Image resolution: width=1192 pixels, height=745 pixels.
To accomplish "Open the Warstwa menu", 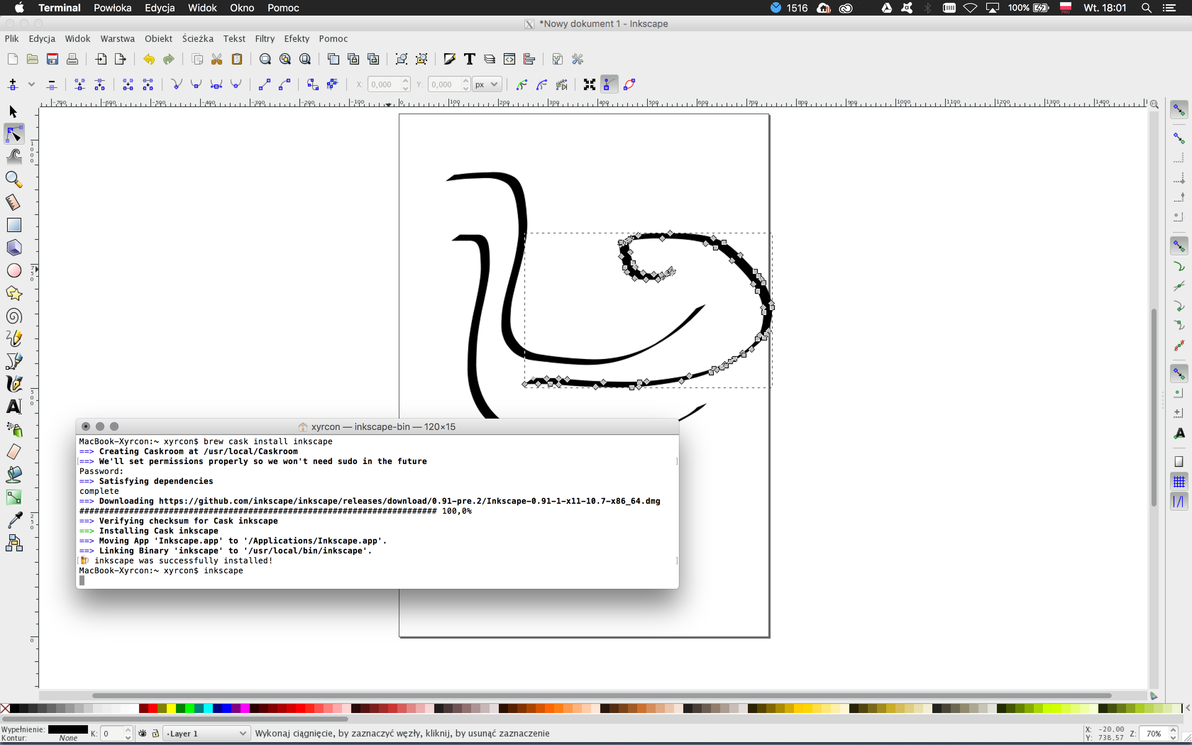I will tap(117, 39).
